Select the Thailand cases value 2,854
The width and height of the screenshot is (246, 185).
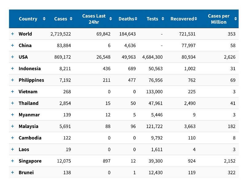click(x=65, y=103)
